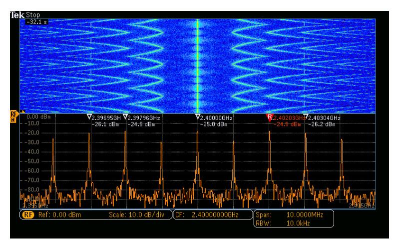Viewport: 394px width, 243px height.
Task: Click the orange RF badge beside Ref readout
Action: click(28, 215)
